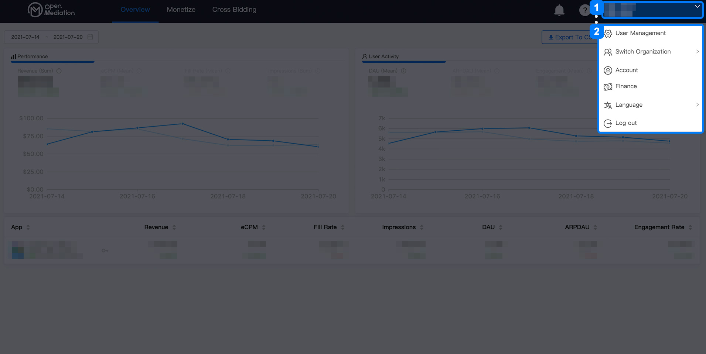Viewport: 706px width, 354px height.
Task: Switch to the Monetize tab
Action: (181, 9)
